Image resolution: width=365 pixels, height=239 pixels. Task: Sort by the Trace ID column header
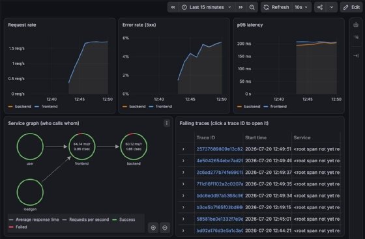click(x=206, y=137)
